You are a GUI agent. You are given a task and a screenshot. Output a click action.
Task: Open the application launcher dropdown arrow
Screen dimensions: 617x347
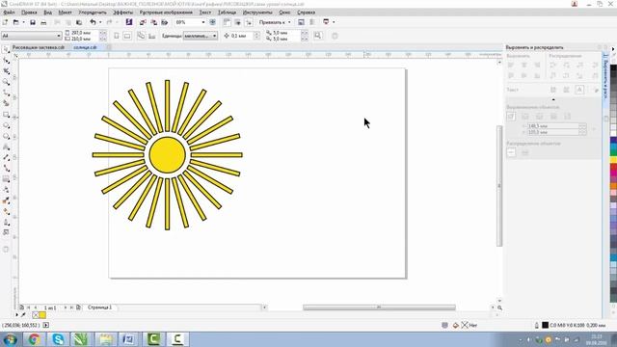pos(334,22)
